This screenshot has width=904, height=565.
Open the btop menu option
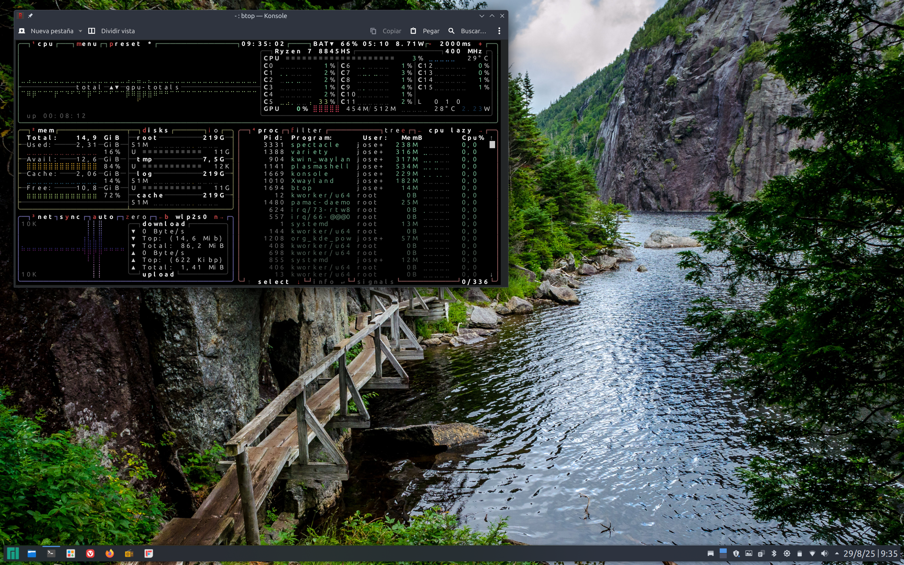(x=87, y=44)
